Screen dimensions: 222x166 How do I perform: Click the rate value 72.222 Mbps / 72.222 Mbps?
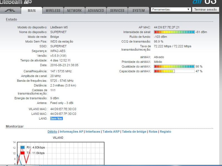click(173, 46)
